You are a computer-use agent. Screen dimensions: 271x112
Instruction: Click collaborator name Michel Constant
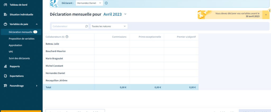(54, 66)
